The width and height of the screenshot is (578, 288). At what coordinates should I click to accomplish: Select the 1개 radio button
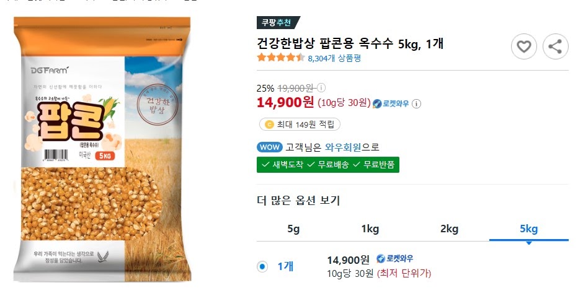262,266
